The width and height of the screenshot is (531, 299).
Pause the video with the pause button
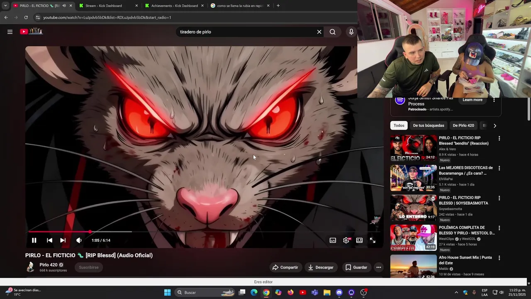pyautogui.click(x=34, y=240)
